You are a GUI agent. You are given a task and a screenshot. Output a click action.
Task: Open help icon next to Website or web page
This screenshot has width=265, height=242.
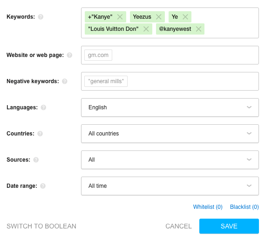69,55
